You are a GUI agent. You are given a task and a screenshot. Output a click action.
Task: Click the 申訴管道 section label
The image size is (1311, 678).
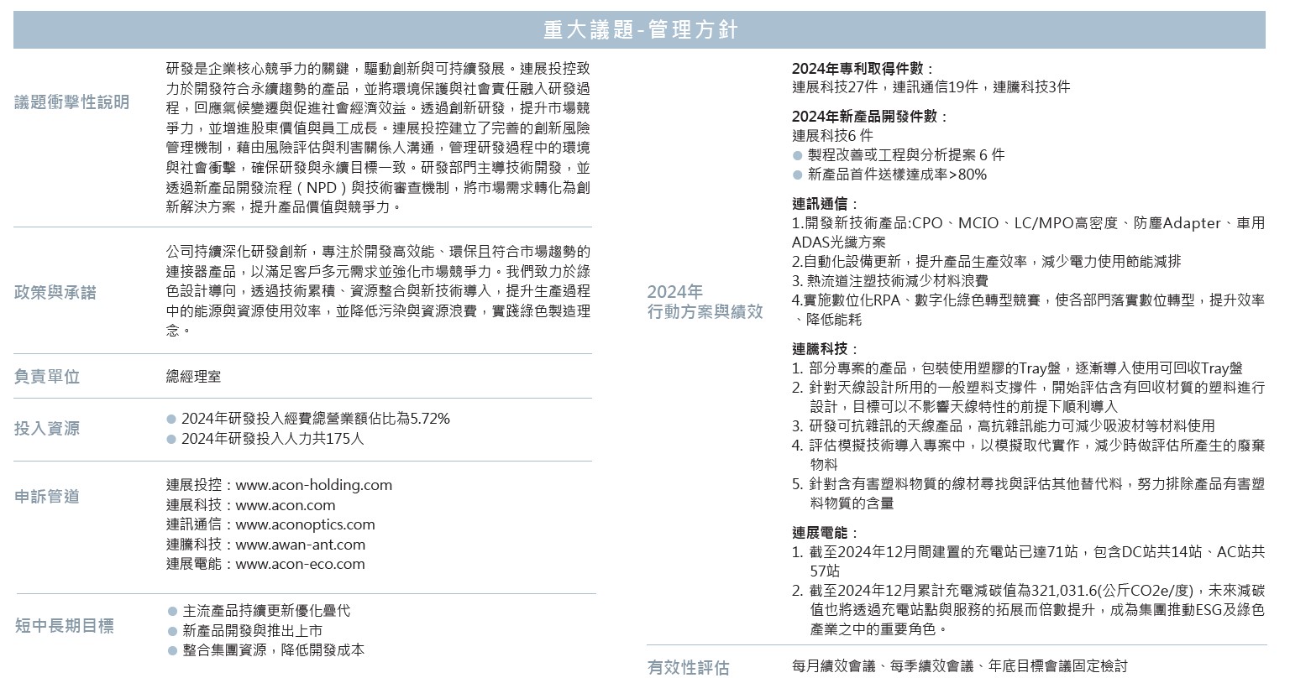pyautogui.click(x=47, y=497)
